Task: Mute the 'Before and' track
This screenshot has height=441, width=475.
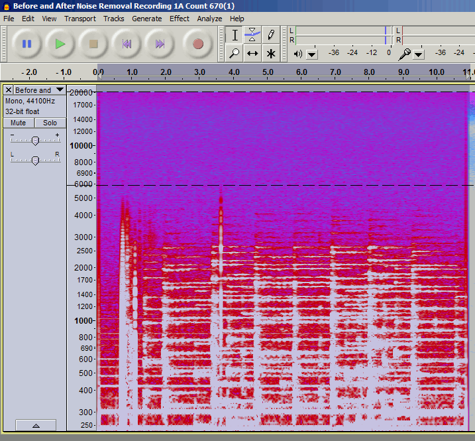Action: 19,123
